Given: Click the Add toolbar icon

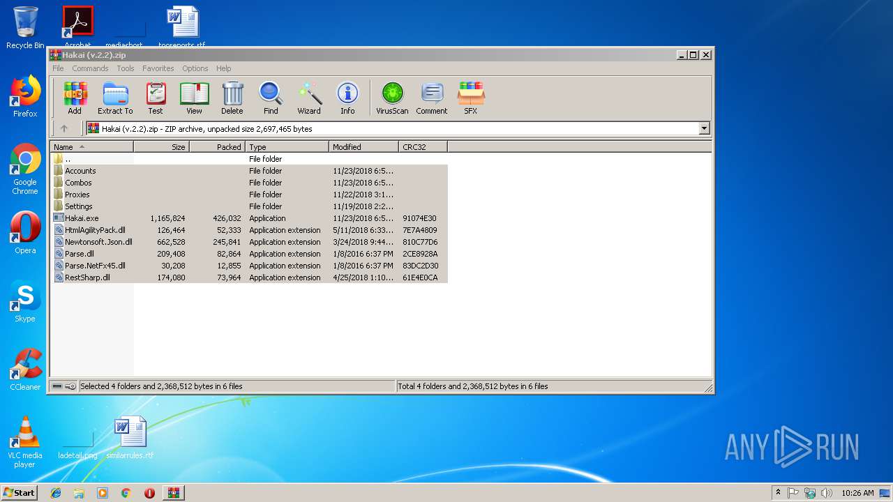Looking at the screenshot, I should tap(75, 98).
